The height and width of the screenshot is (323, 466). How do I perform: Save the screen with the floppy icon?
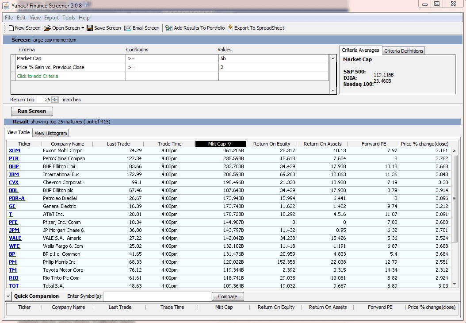coord(90,28)
